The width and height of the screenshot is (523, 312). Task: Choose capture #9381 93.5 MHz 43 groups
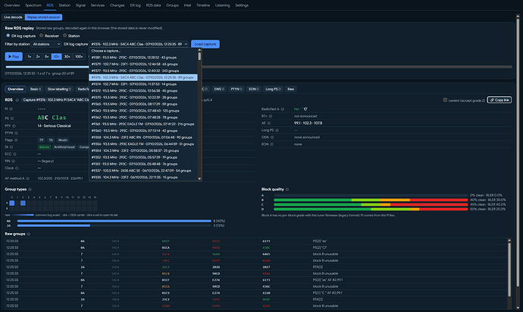pyautogui.click(x=143, y=58)
